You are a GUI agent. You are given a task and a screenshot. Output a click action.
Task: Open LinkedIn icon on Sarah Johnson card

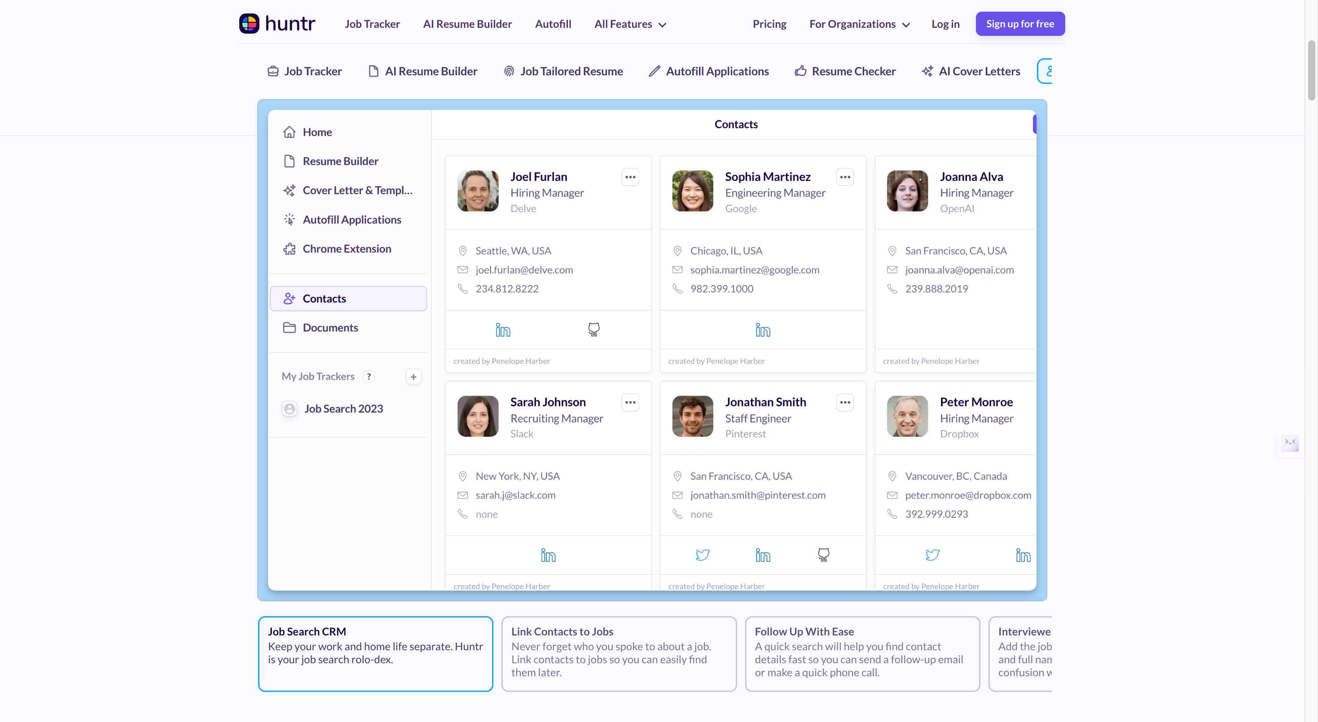click(548, 555)
